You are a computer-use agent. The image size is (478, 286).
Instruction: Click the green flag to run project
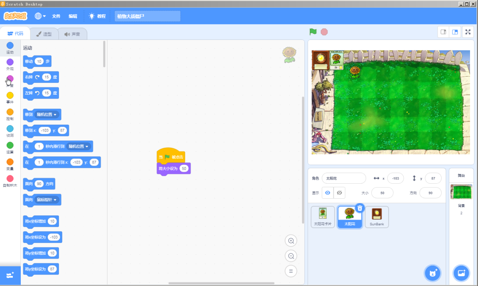click(x=313, y=32)
